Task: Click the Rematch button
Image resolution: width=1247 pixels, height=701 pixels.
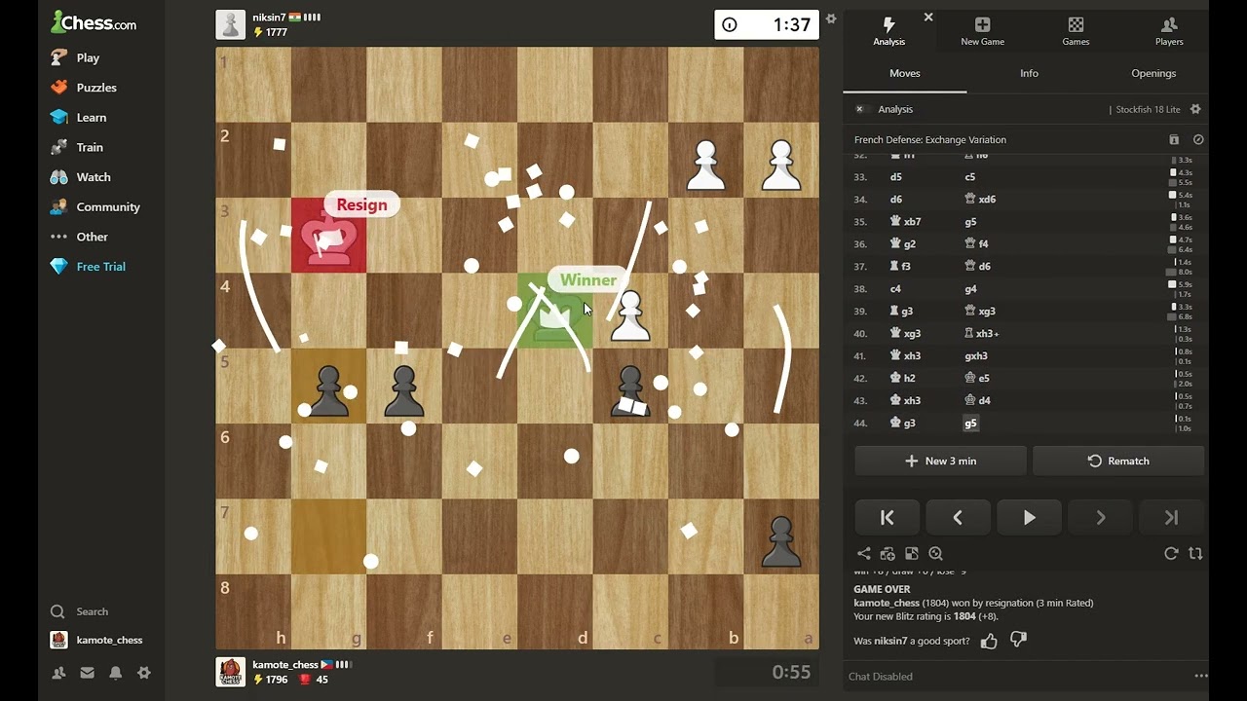Action: pos(1118,461)
